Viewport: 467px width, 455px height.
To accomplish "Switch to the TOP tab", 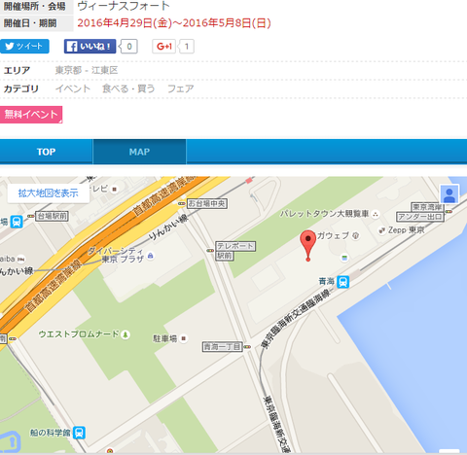I will (46, 152).
